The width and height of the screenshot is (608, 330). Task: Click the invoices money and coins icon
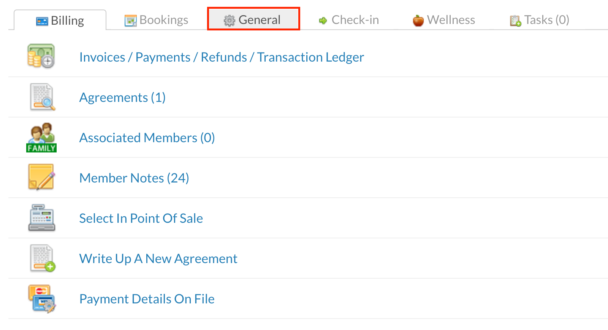[x=41, y=56]
